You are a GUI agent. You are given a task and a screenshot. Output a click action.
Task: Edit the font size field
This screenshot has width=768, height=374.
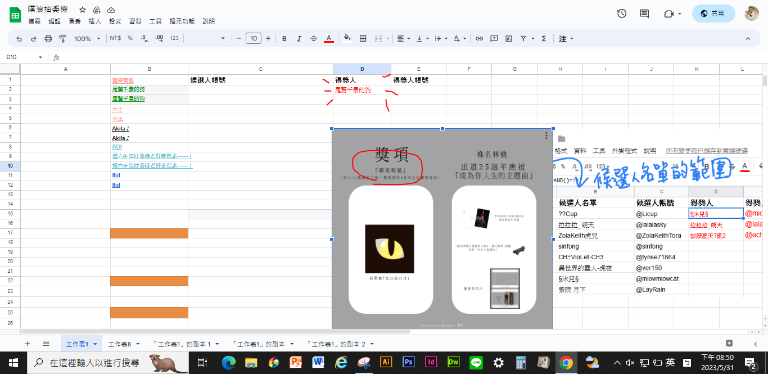point(254,39)
